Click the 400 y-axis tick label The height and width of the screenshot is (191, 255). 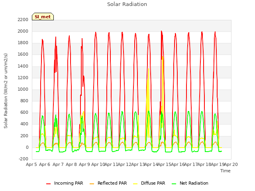[x=24, y=124]
